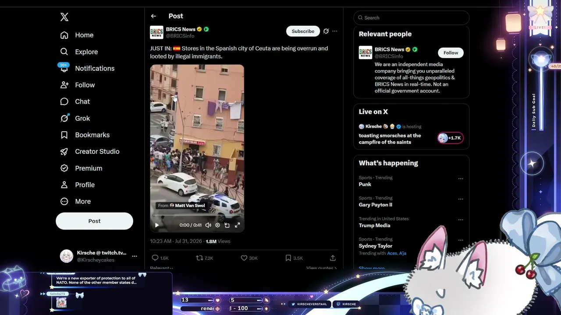This screenshot has width=561, height=315.
Task: Open the Punk trending topic
Action: click(365, 184)
